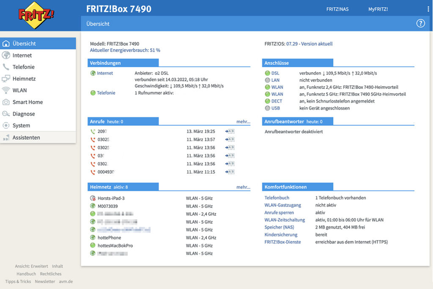Screen dimensions: 433x289
Task: Show more calls via Anrufe mehr link
Action: pyautogui.click(x=243, y=121)
